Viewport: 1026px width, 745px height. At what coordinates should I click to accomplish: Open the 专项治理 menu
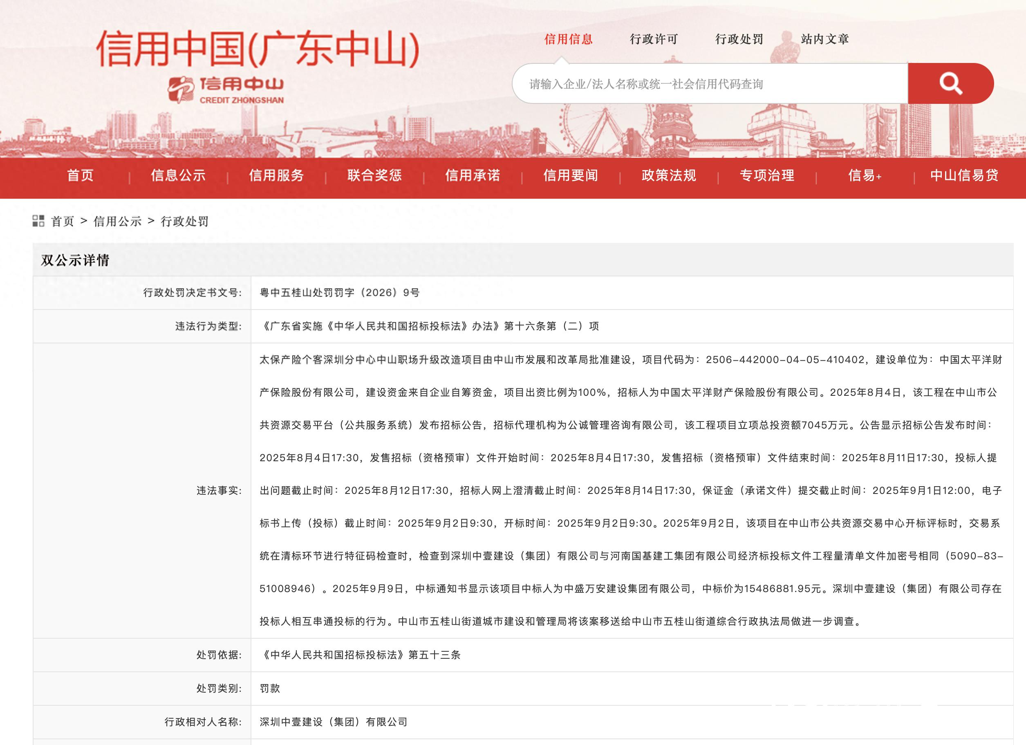(766, 176)
